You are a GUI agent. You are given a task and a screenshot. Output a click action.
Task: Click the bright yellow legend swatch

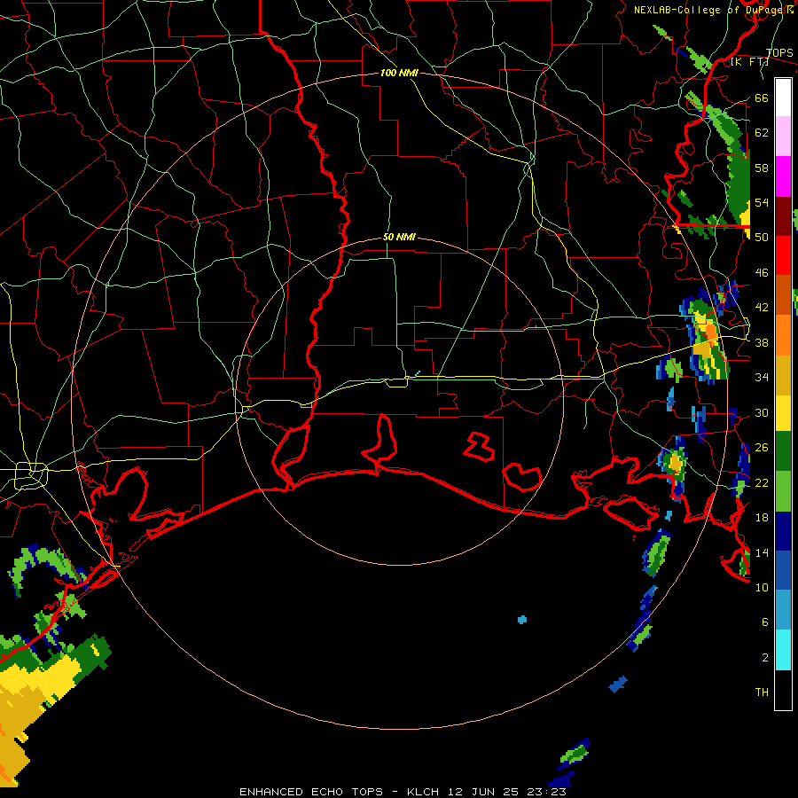coord(783,413)
